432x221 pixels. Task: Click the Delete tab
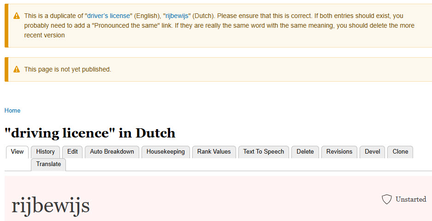click(305, 152)
